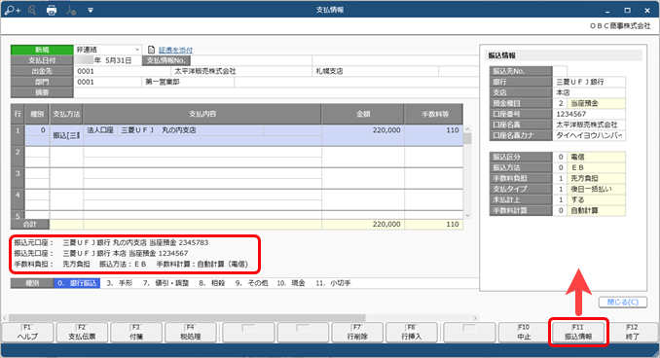Click row 1 fee cell 110
This screenshot has height=358, width=660.
[x=433, y=135]
